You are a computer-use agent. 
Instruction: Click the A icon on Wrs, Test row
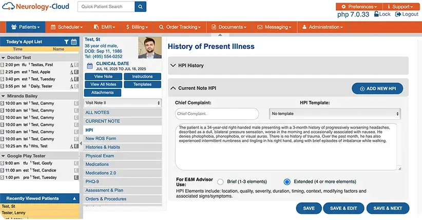pos(71,146)
